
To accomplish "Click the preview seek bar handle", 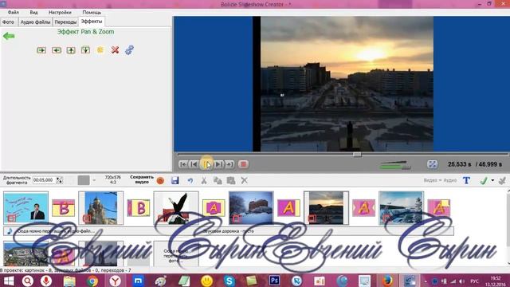I will [x=357, y=155].
